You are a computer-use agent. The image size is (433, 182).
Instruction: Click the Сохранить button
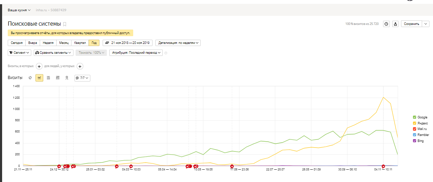click(x=411, y=24)
